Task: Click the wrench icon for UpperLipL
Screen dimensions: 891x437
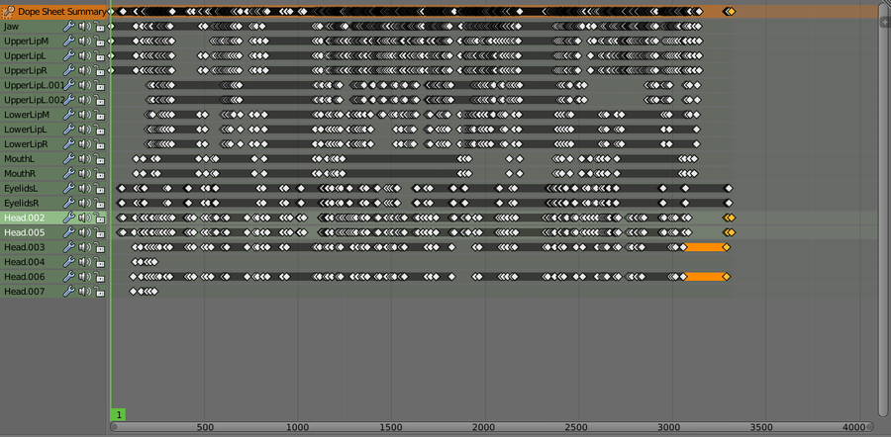Action: (x=68, y=55)
